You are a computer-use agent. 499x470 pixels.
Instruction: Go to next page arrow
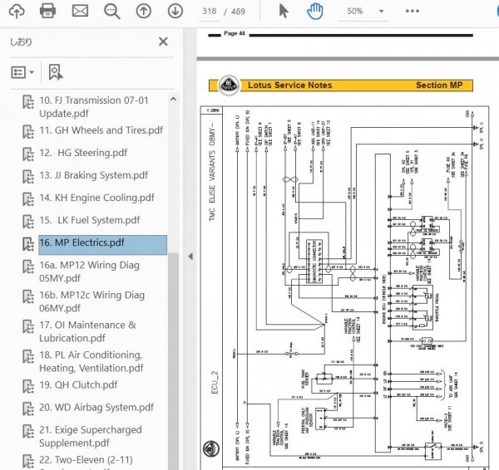tap(175, 12)
